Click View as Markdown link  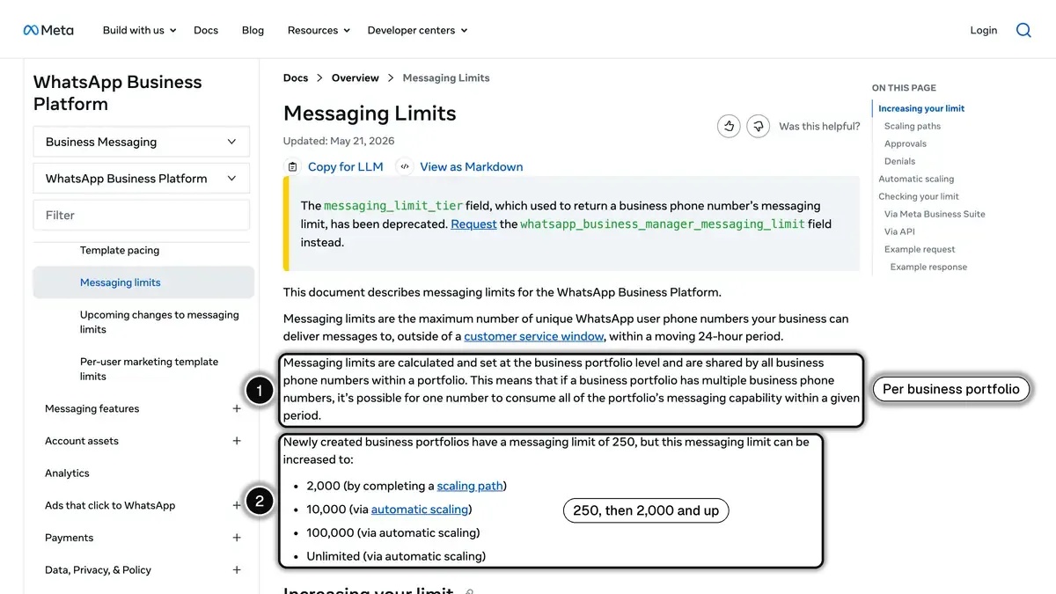pos(472,166)
